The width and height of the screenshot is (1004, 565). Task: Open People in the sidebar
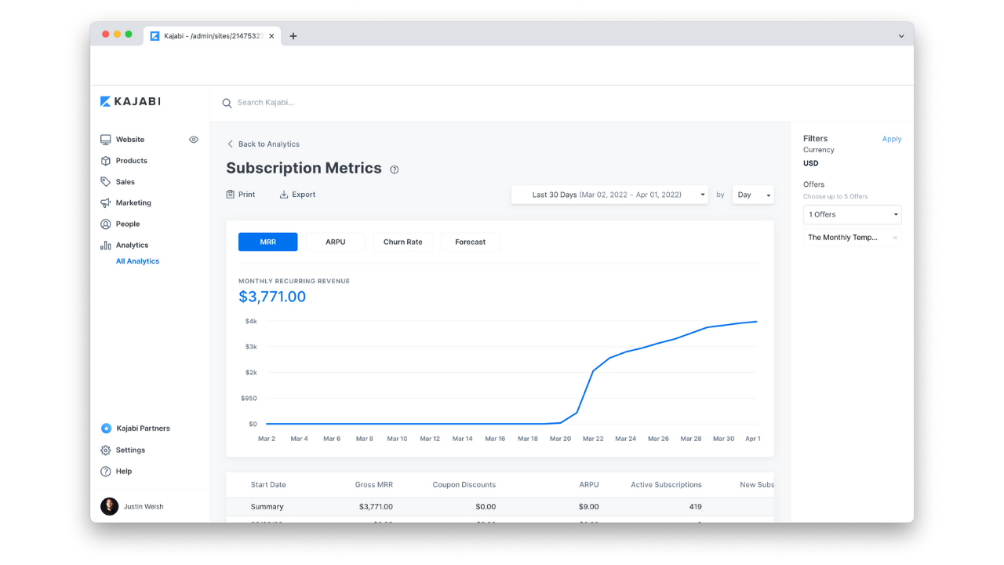coord(128,224)
